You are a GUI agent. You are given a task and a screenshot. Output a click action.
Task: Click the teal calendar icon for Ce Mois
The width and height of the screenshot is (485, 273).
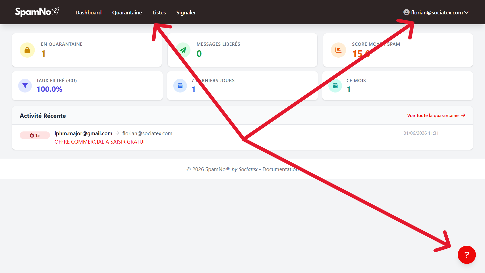pyautogui.click(x=335, y=86)
